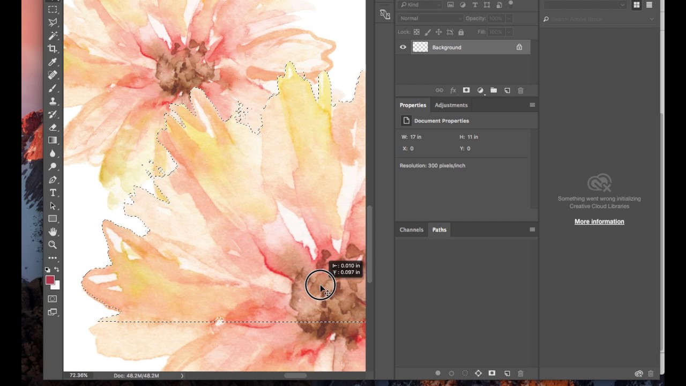The height and width of the screenshot is (386, 686).
Task: Select the Clone Stamp tool
Action: pyautogui.click(x=53, y=101)
